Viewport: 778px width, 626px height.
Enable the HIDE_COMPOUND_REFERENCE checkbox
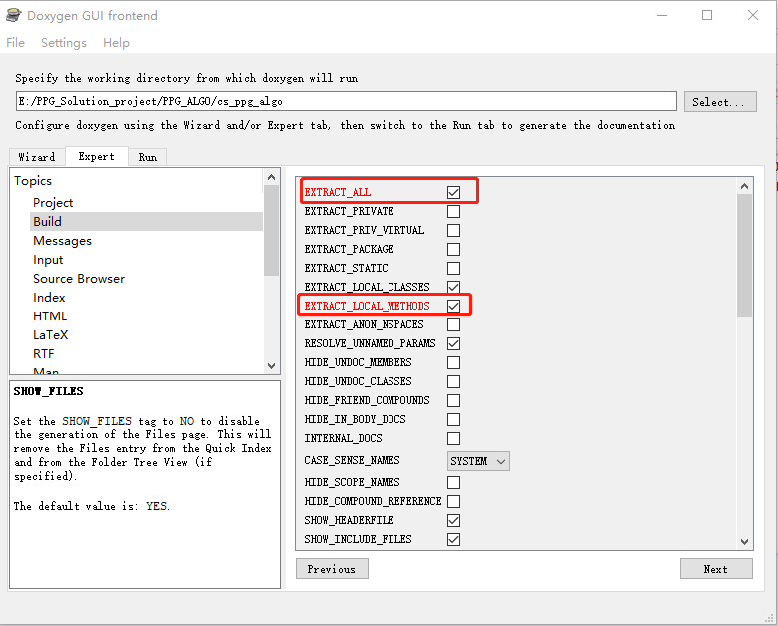click(453, 501)
